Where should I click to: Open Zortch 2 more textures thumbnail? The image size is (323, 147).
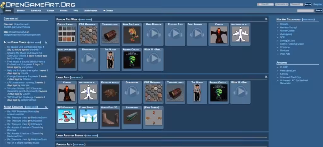coord(67,34)
